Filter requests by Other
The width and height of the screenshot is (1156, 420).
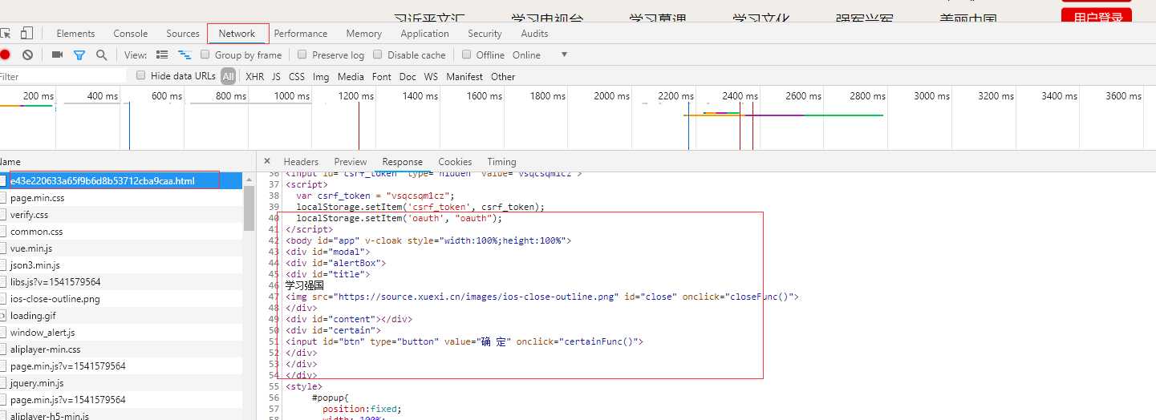coord(503,76)
